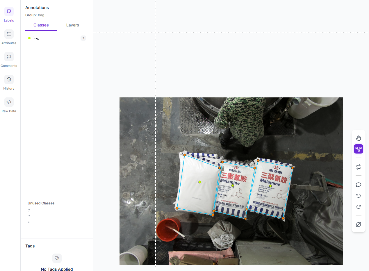Viewport: 369px width, 271px height.
Task: Select center point of the rightmost Melamine bag
Action: coord(270,186)
